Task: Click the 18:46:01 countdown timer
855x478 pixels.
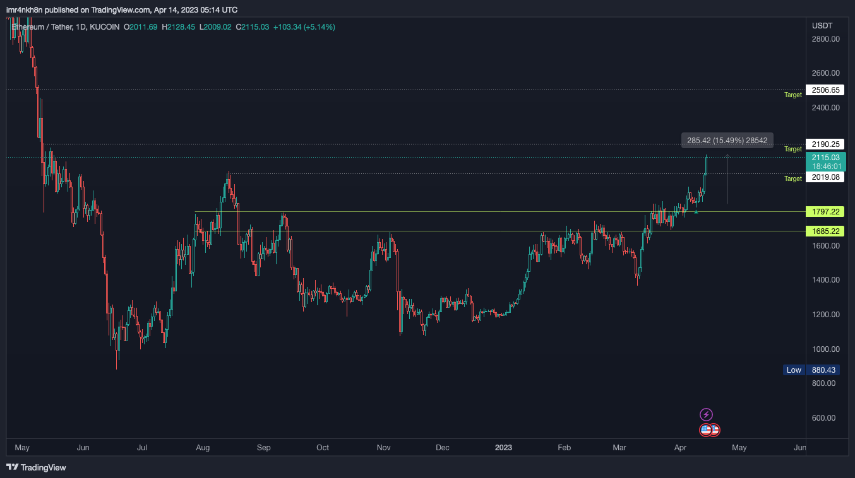Action: click(827, 166)
